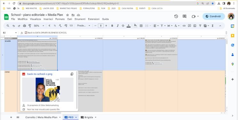Screen dimensions: 239x120
Task: Click the Data Driven School preview thumbnail
Action: click(48, 90)
